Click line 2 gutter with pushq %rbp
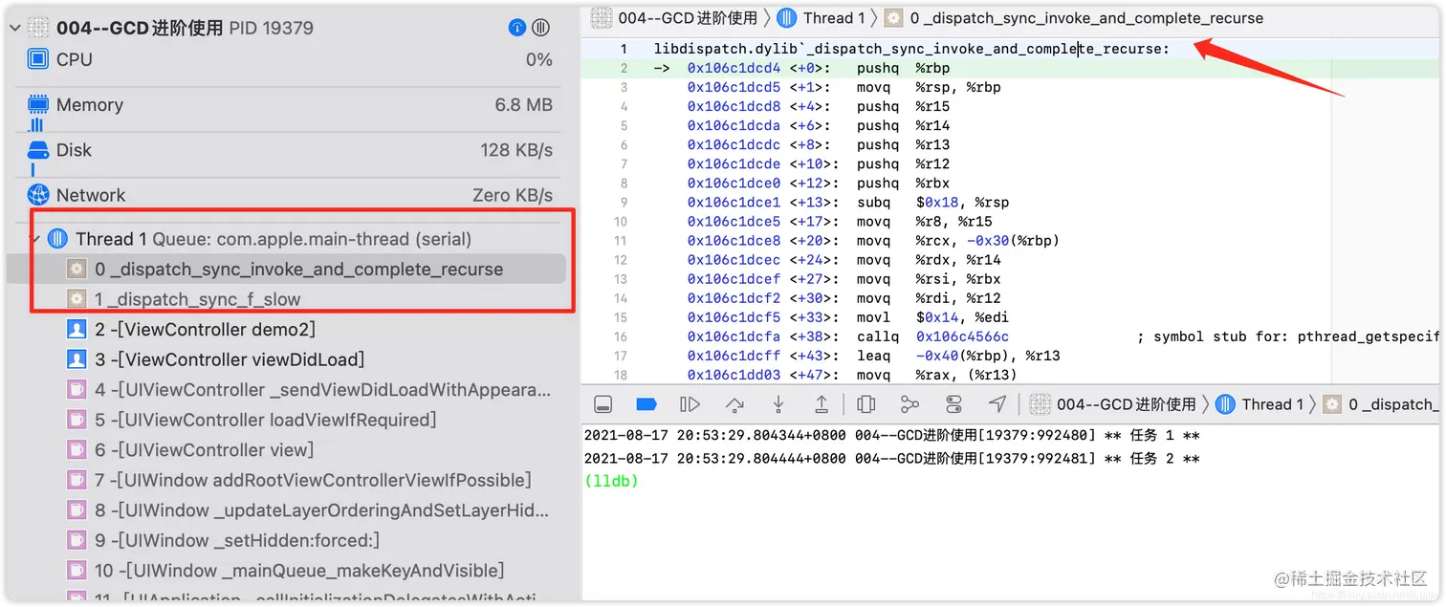Screen dimensions: 1446x607 click(x=623, y=68)
